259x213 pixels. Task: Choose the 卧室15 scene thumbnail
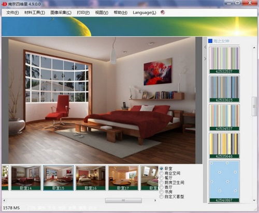[x=59, y=178]
